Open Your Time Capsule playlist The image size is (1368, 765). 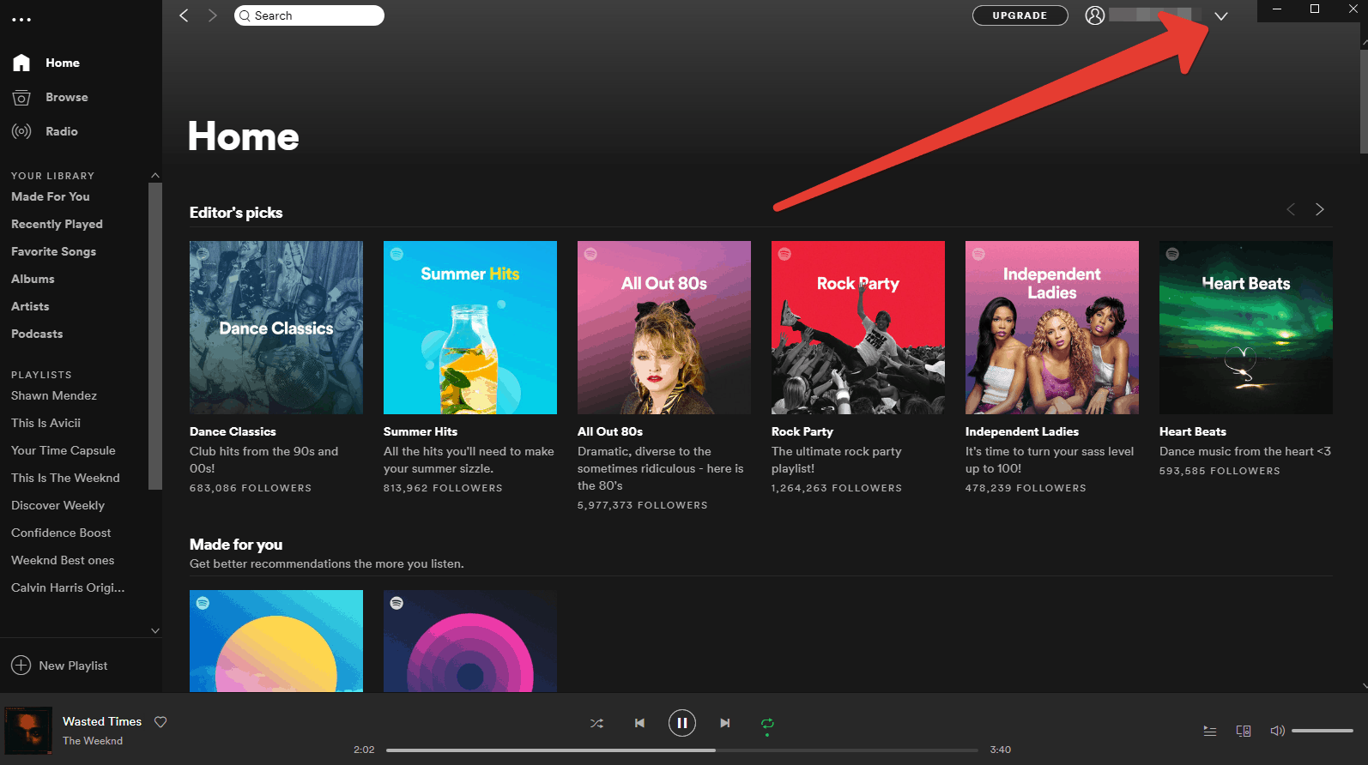click(x=64, y=450)
